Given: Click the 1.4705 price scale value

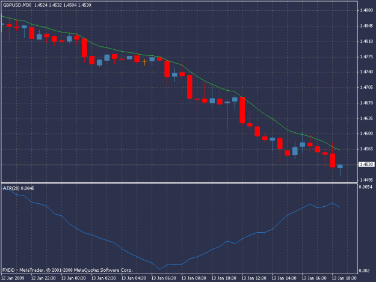Looking at the screenshot, I should click(366, 87).
